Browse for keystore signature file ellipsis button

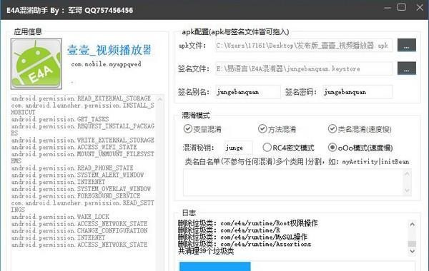tap(407, 68)
